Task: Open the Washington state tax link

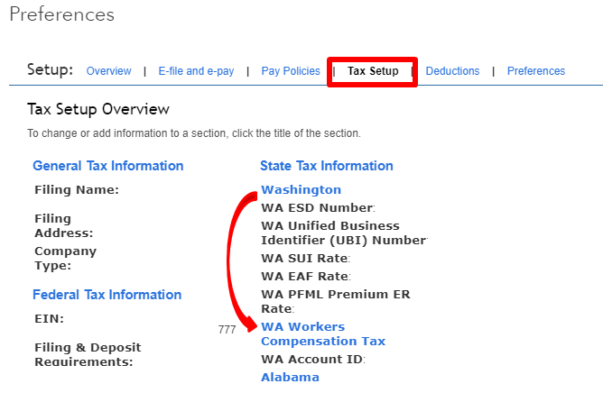Action: (x=301, y=190)
